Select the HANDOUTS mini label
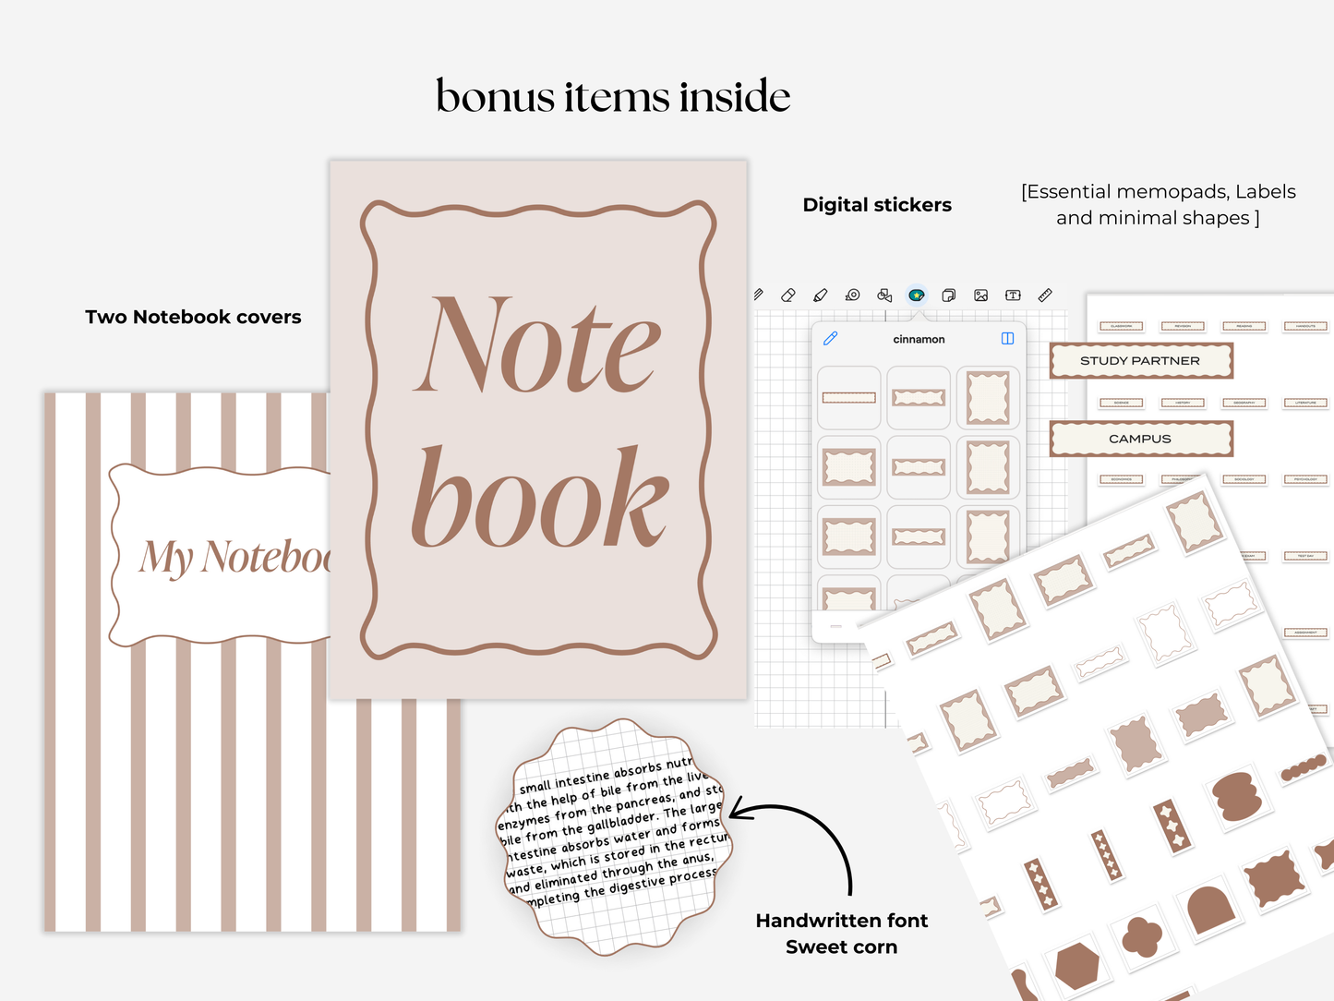The image size is (1334, 1001). click(x=1305, y=326)
